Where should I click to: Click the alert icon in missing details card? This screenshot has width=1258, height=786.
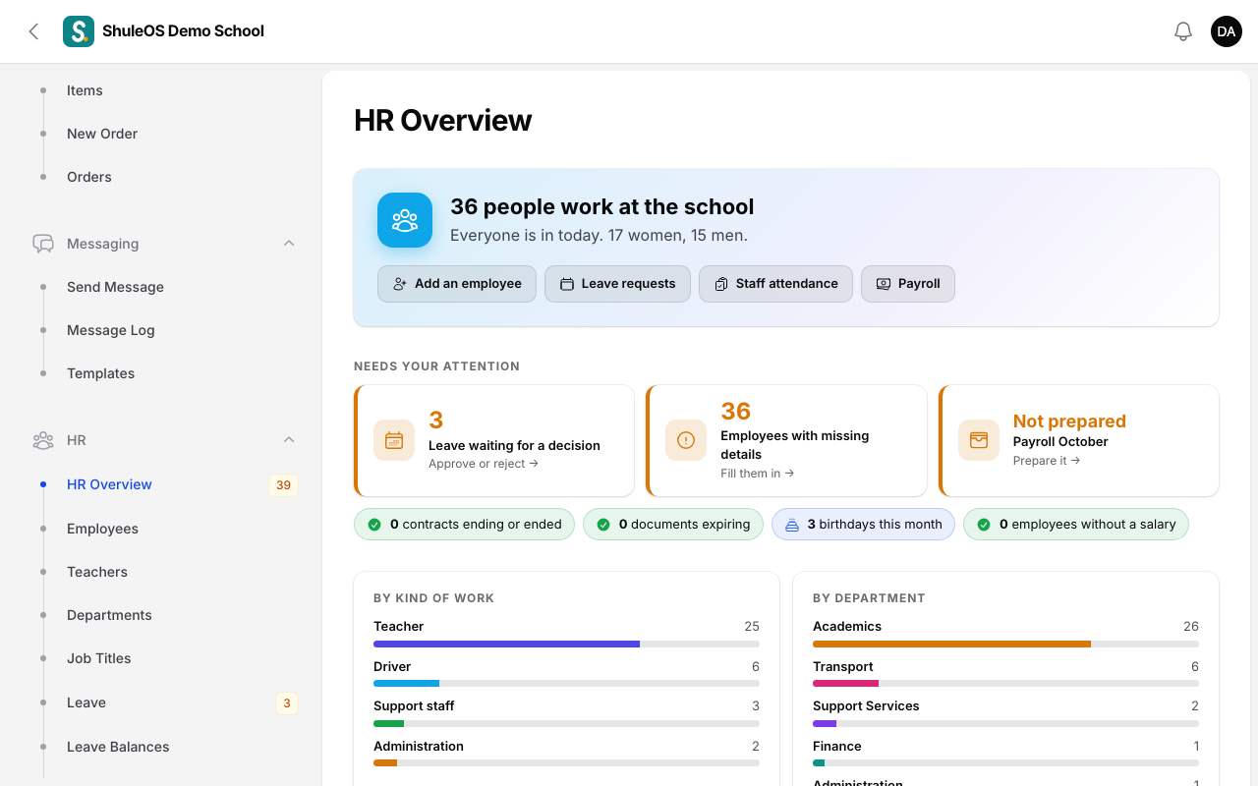click(686, 440)
